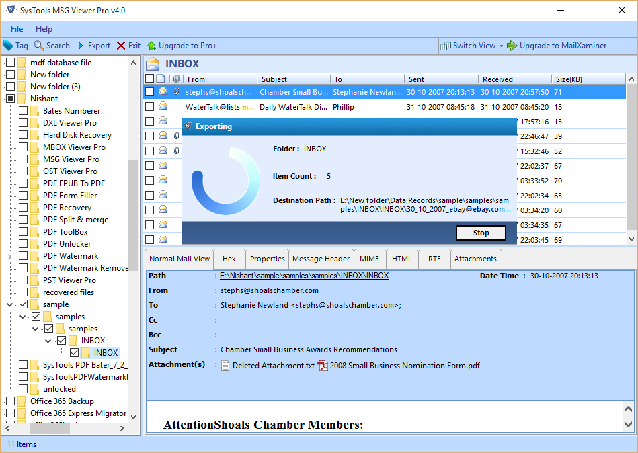Check the New folder (3) checkbox
This screenshot has height=453, width=638.
click(11, 86)
